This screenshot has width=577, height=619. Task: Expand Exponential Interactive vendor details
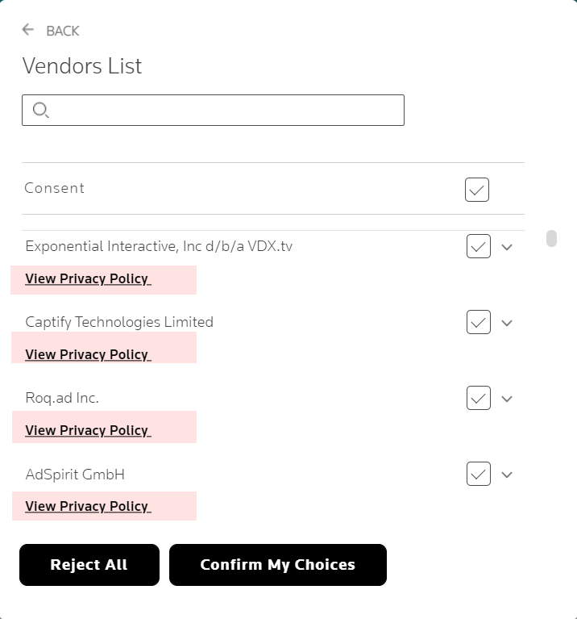pyautogui.click(x=507, y=247)
